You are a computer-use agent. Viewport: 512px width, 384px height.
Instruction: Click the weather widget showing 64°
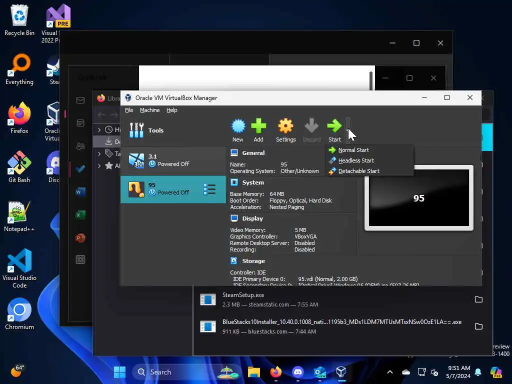click(17, 371)
